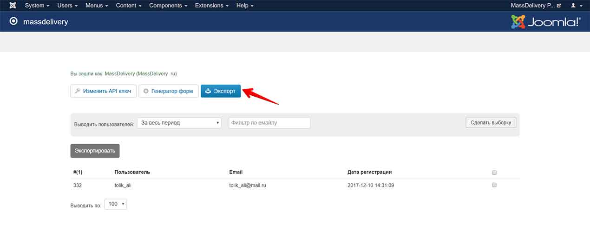Check the checkbox for user tolik_ali
This screenshot has width=590, height=239.
tap(494, 185)
